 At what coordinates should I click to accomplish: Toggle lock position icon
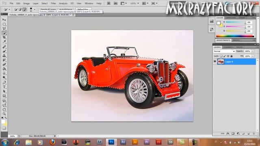point(228,56)
